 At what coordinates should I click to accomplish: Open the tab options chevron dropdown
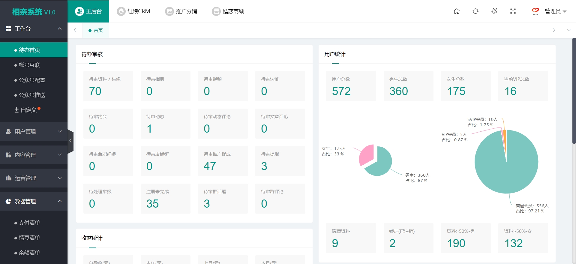click(568, 30)
